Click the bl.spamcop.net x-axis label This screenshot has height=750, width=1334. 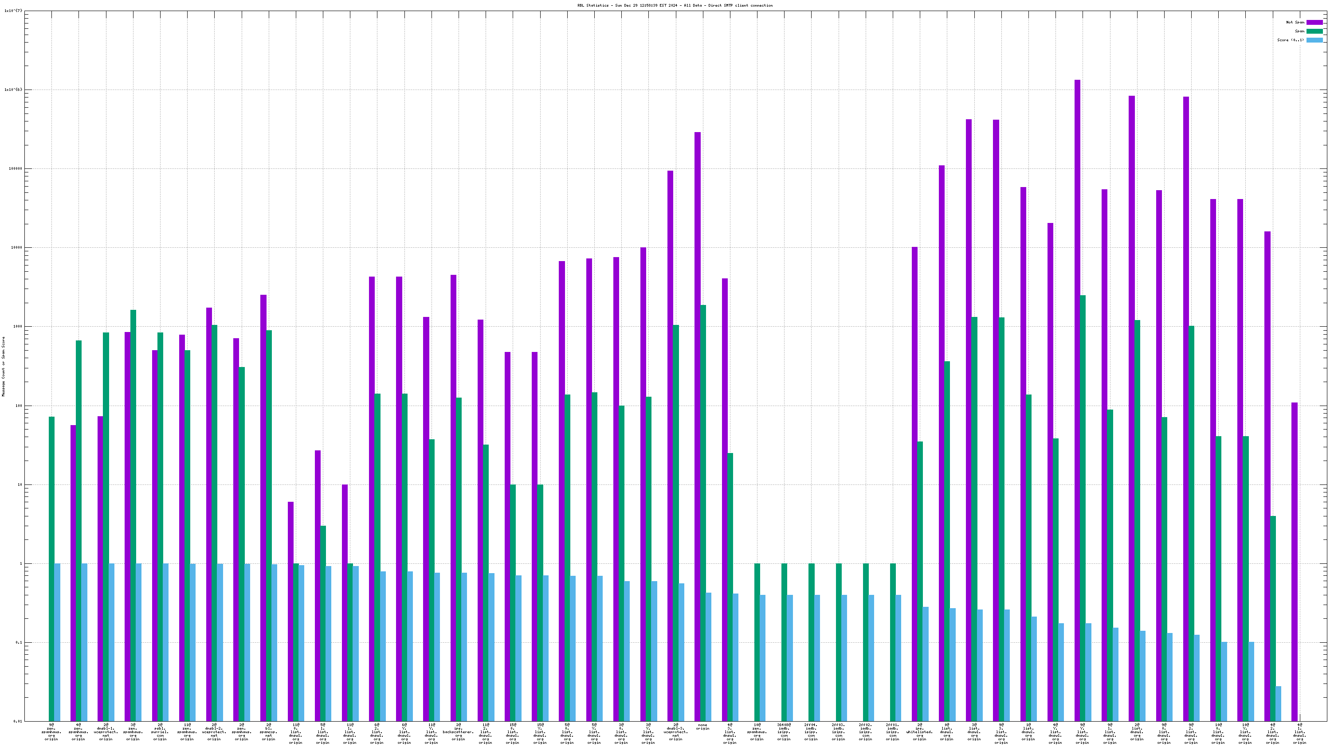268,732
